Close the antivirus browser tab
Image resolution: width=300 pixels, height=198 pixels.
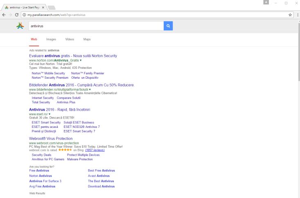click(x=43, y=7)
